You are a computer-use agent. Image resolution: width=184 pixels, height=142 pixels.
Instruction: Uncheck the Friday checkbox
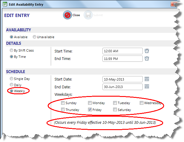(90, 110)
